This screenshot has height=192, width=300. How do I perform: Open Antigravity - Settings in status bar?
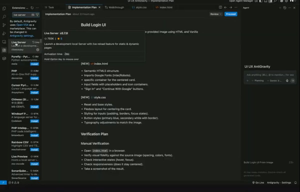tap(279, 183)
